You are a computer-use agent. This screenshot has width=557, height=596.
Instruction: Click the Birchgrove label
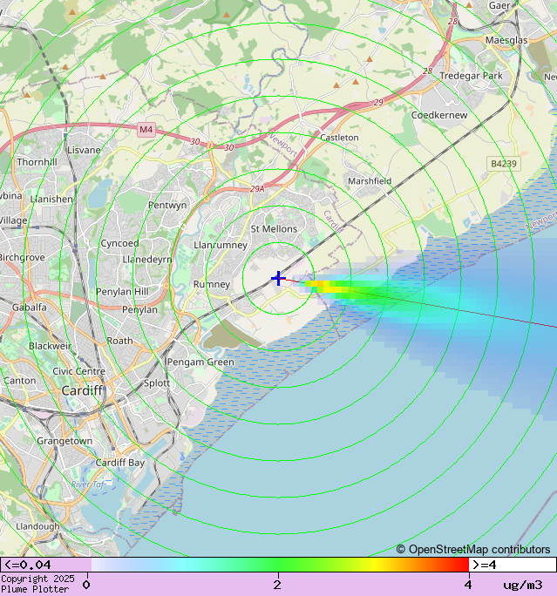[x=23, y=257]
